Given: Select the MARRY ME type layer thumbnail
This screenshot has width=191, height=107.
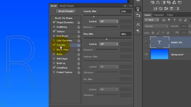Looking at the screenshot, I should (x=159, y=42).
